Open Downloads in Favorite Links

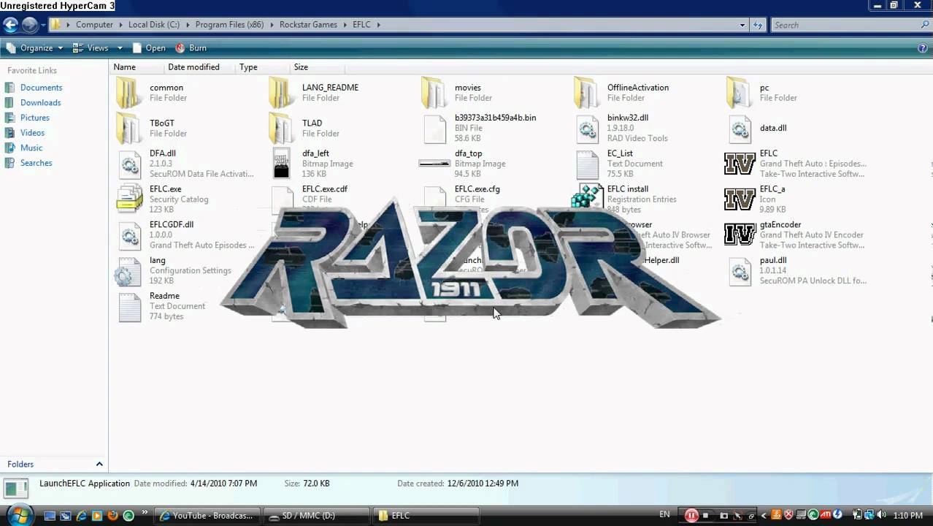40,103
